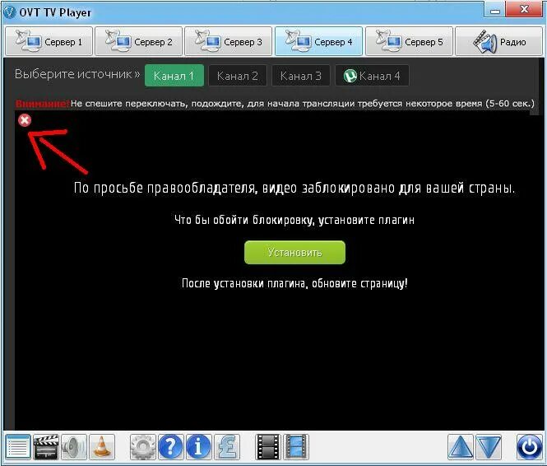Screen dimensions: 547x466
Task: Click the VLC traffic cone icon
Action: point(101,446)
